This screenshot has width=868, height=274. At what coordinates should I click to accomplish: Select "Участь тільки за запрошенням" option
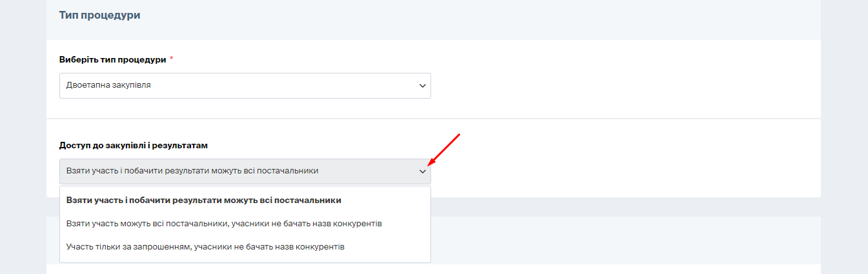(205, 247)
